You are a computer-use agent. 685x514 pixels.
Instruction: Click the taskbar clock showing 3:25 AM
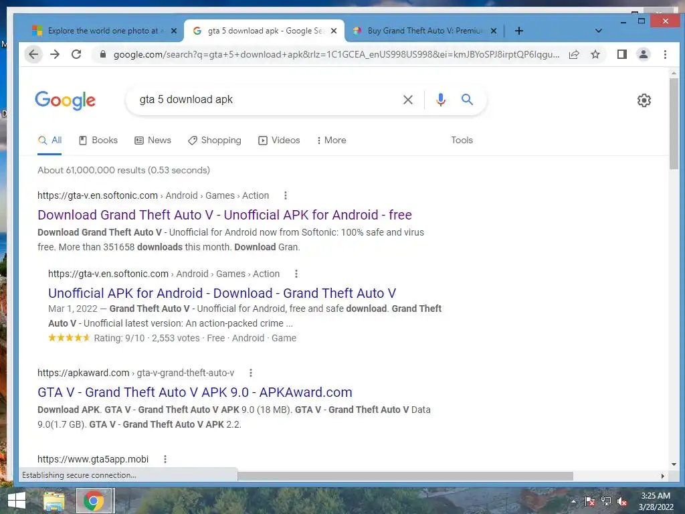(x=656, y=501)
